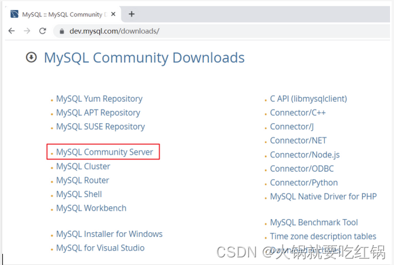Click the browser forward arrow
Viewport: 394px width, 265px height.
[x=27, y=31]
